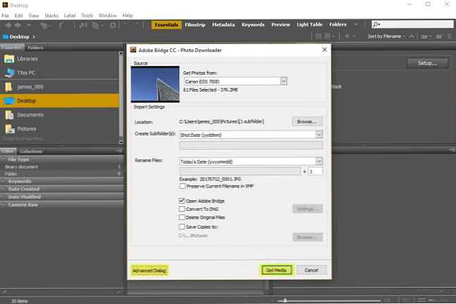
Task: Open the Stacks menu
Action: (51, 16)
